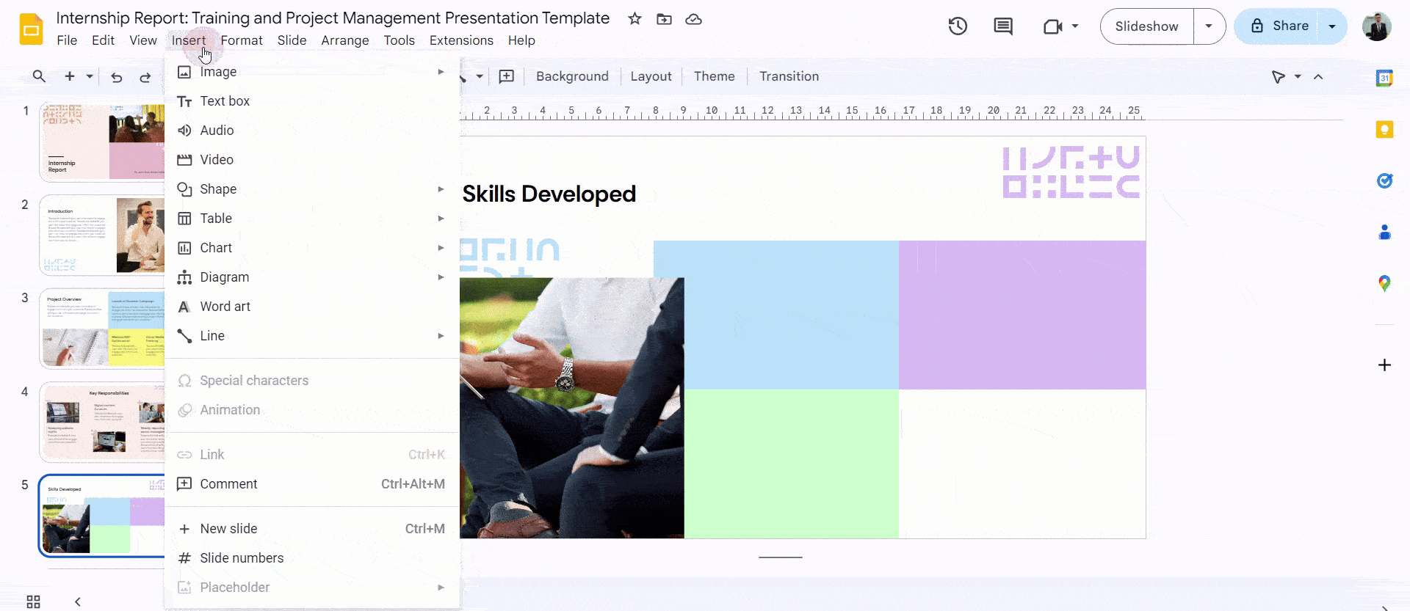Click the move to folder icon
This screenshot has height=611, width=1410.
664,19
